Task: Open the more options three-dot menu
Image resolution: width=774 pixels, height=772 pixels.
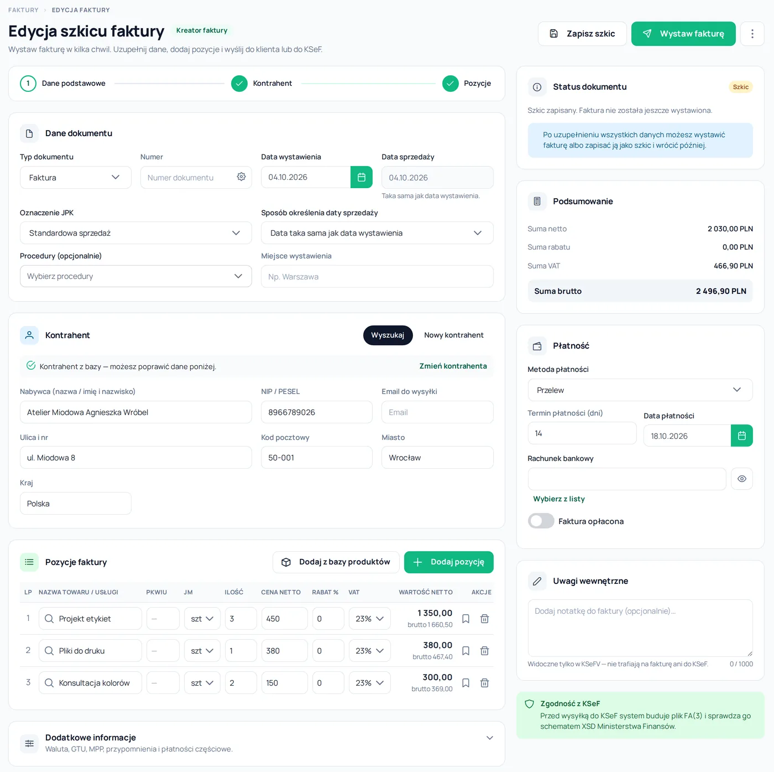Action: [752, 34]
